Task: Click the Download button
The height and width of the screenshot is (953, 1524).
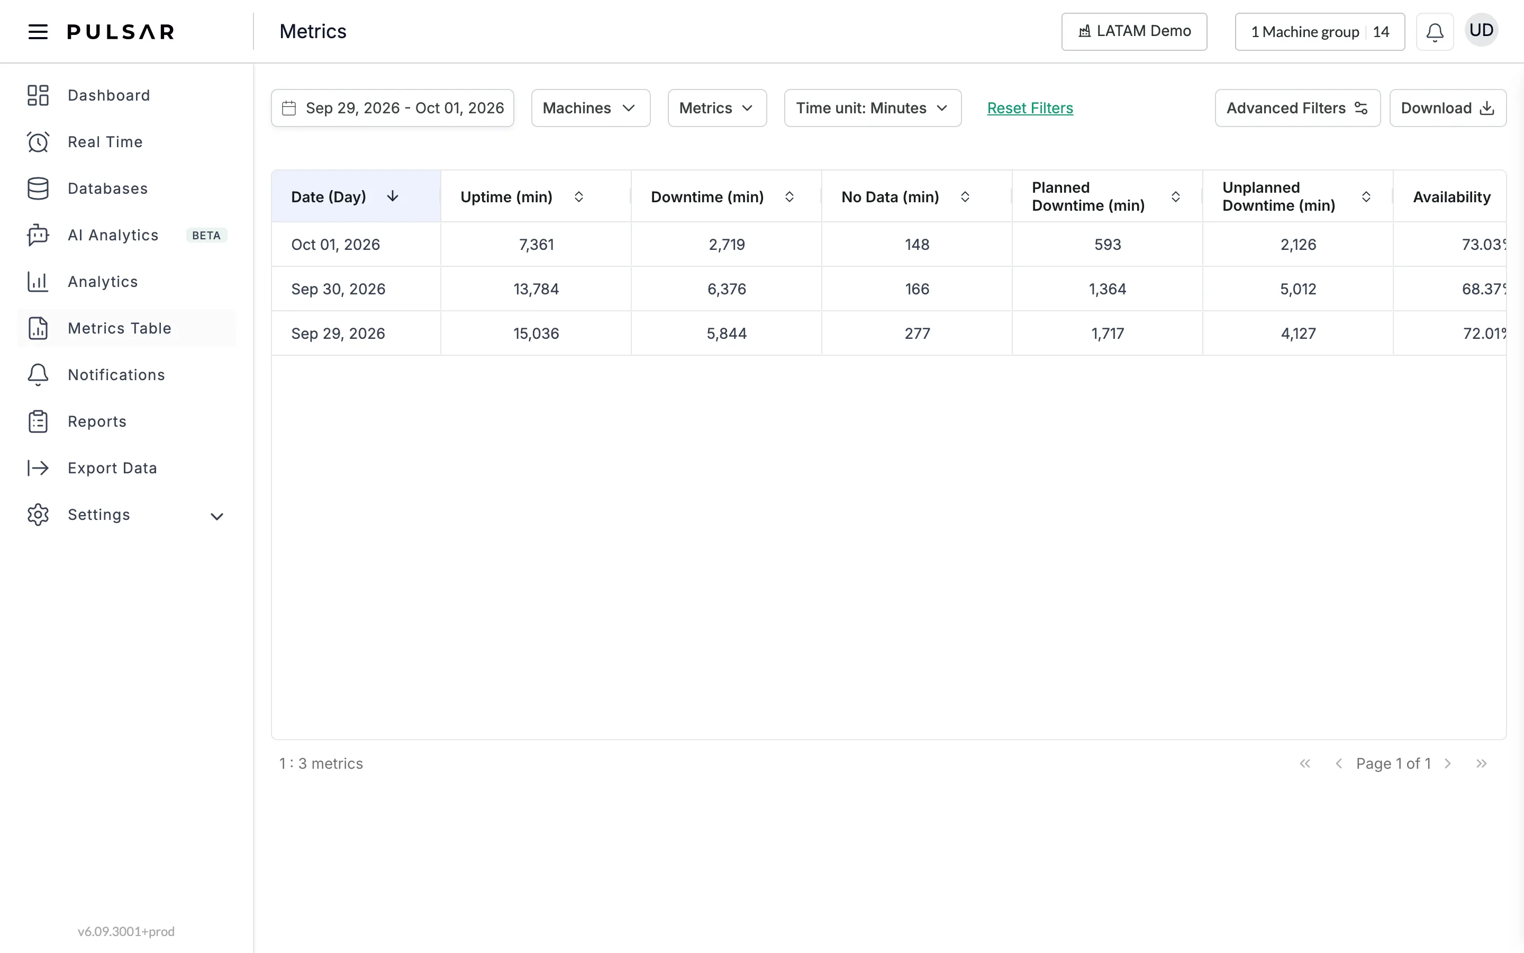Action: click(1447, 108)
